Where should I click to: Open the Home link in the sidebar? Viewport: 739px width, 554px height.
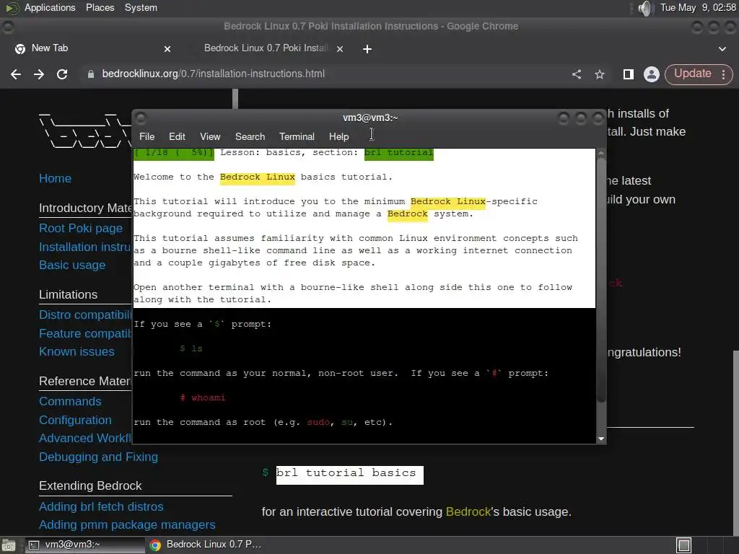pyautogui.click(x=55, y=179)
